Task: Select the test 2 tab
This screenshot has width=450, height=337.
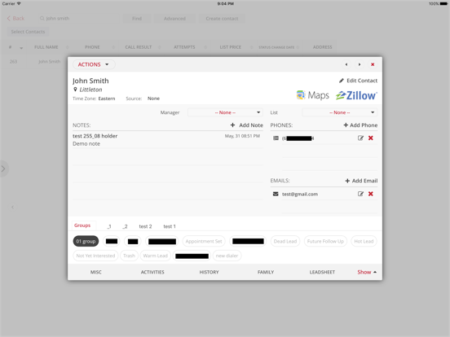Action: (145, 226)
